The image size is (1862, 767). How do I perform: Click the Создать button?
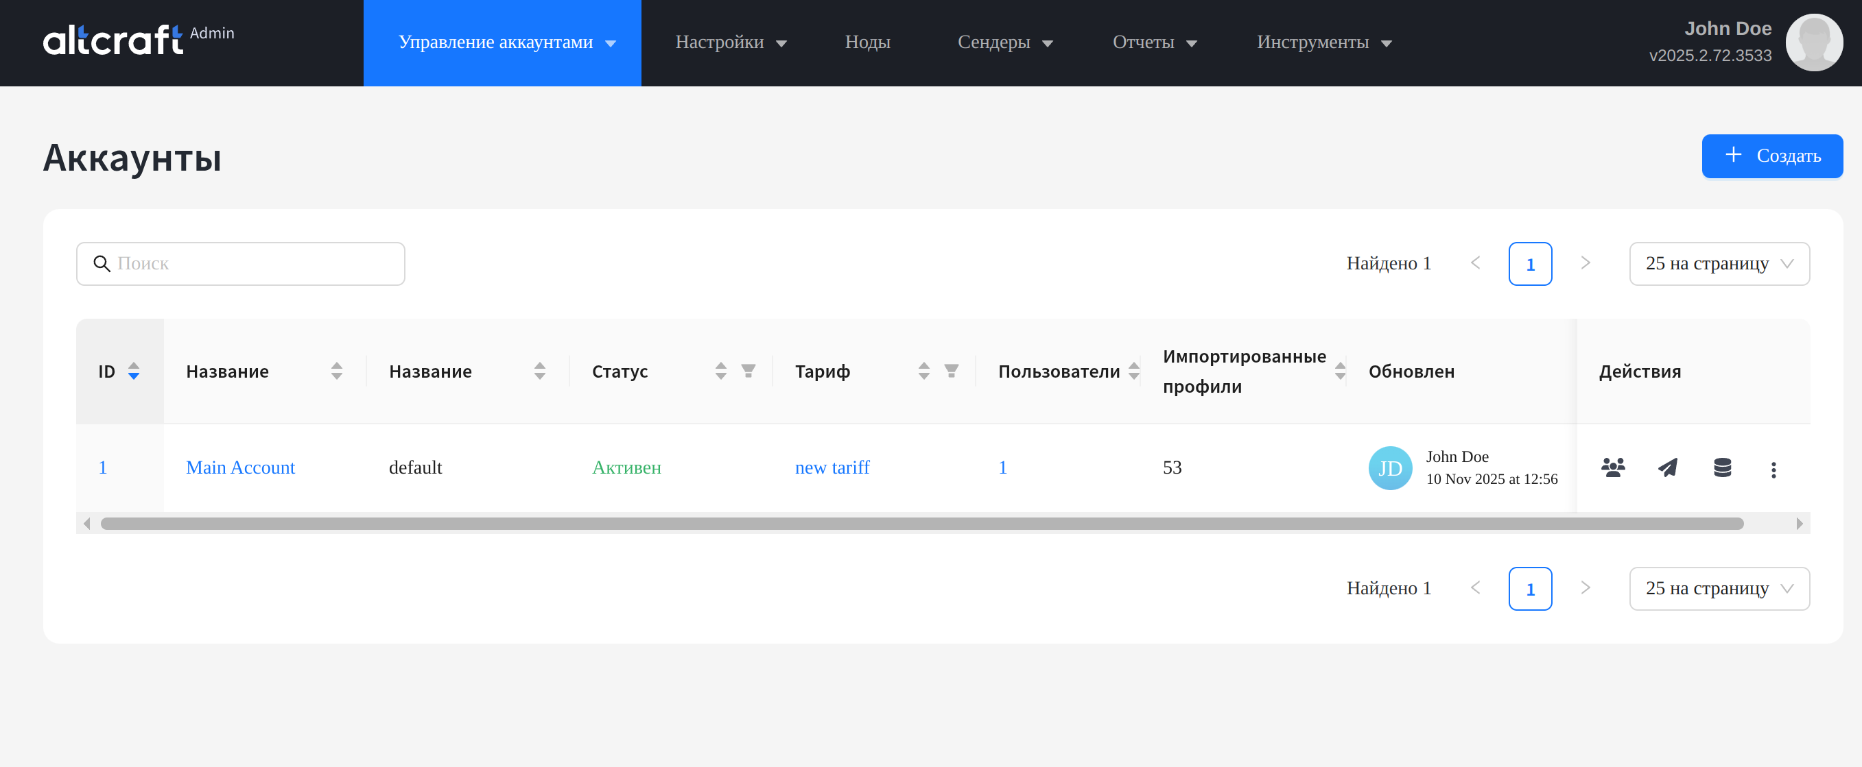point(1771,156)
